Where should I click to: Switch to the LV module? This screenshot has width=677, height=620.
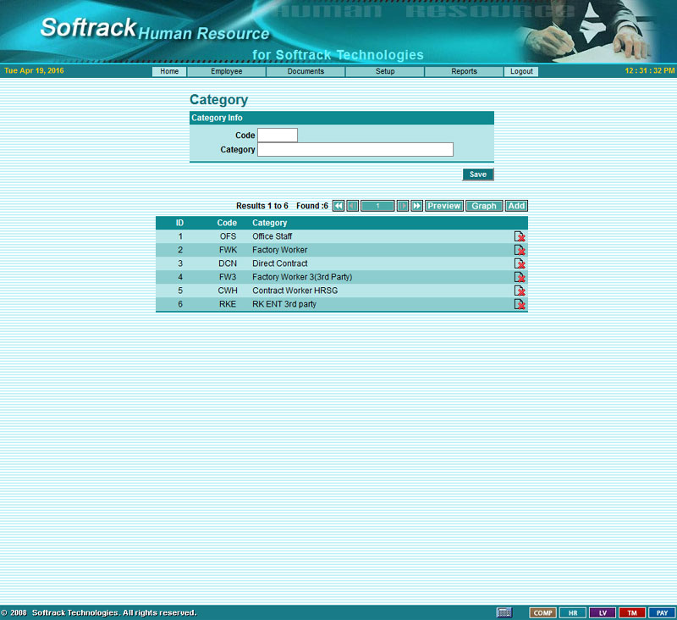pyautogui.click(x=603, y=612)
